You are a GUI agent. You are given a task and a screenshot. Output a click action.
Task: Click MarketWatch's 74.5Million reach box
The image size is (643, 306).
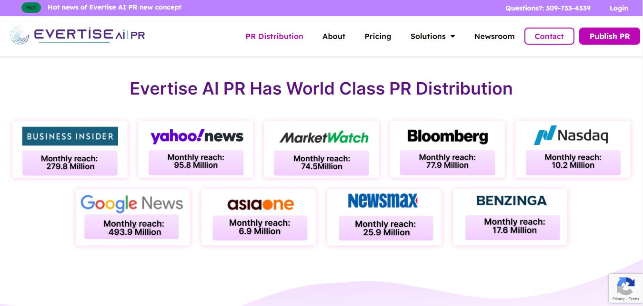(x=321, y=163)
